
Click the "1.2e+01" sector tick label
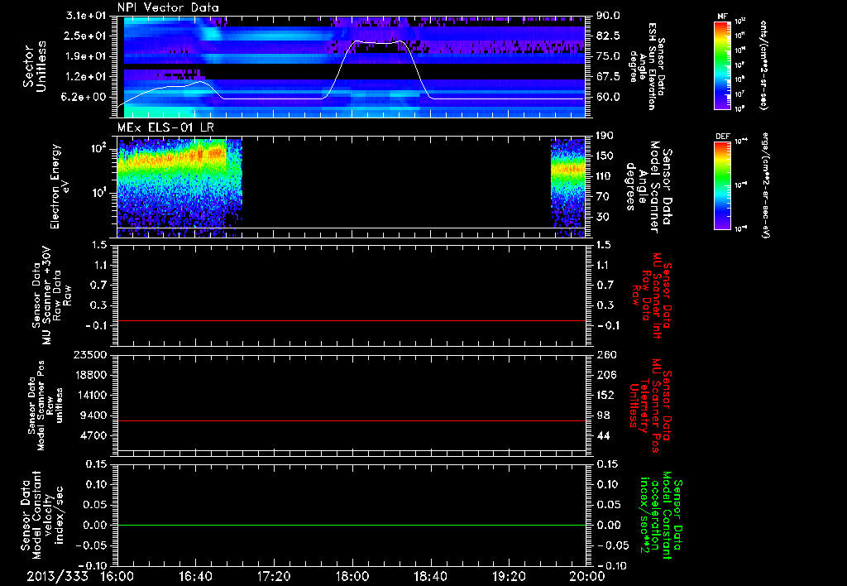click(86, 77)
